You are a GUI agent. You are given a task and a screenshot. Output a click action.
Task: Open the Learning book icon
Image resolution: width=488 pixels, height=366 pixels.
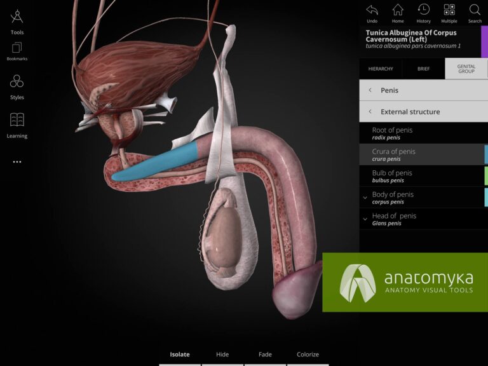coord(17,120)
